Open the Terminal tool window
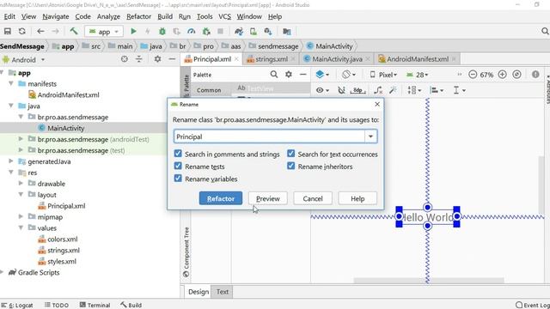 tap(95, 306)
